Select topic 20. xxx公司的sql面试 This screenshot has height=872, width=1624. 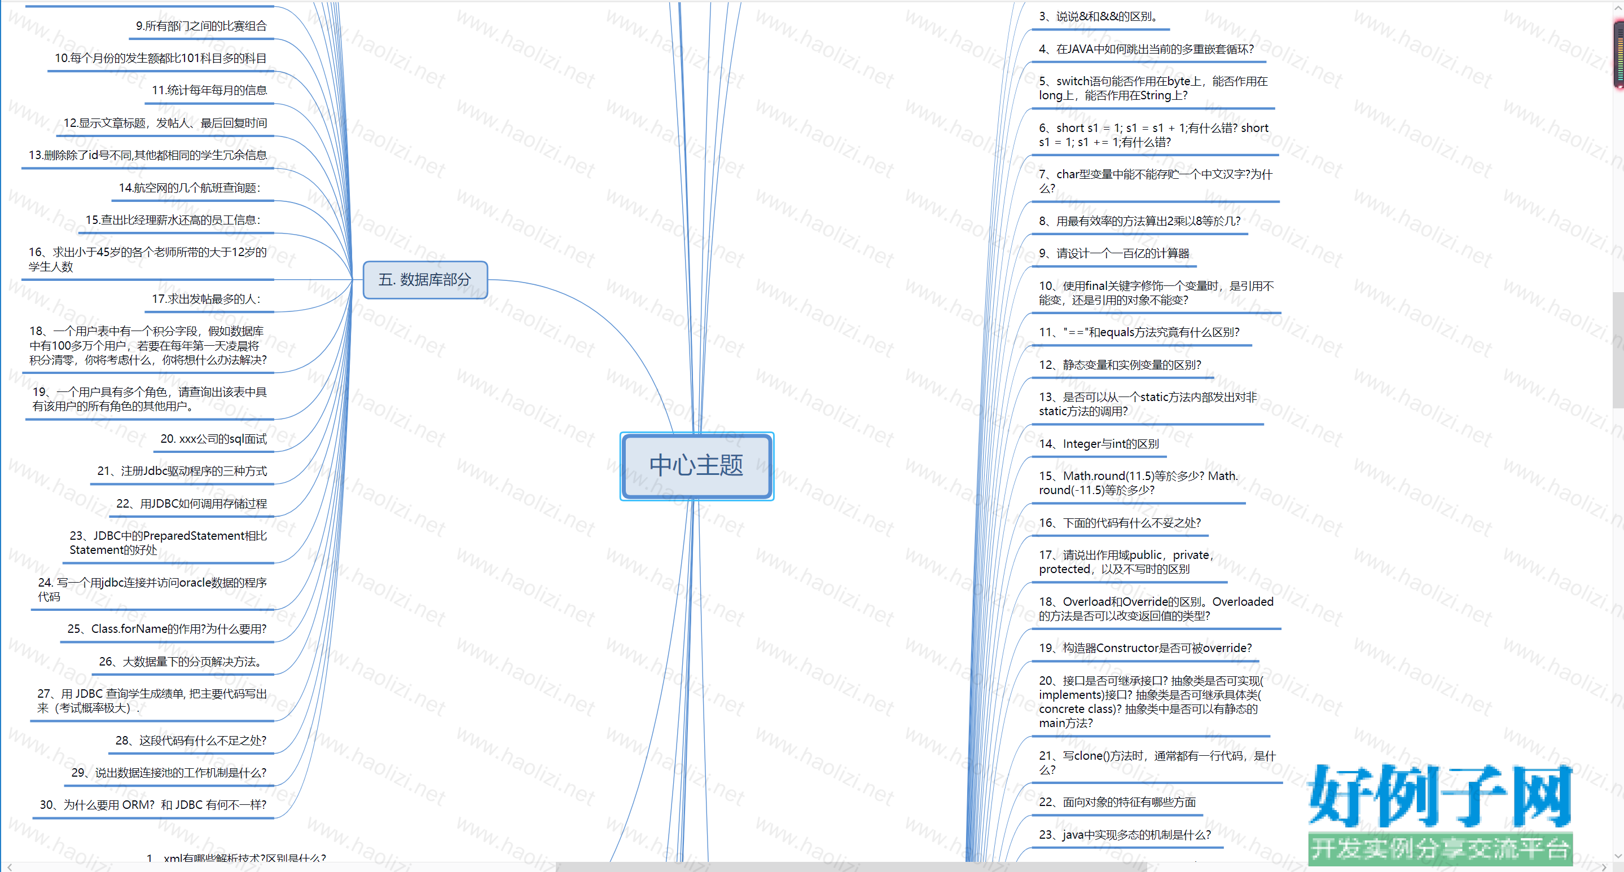tap(213, 438)
